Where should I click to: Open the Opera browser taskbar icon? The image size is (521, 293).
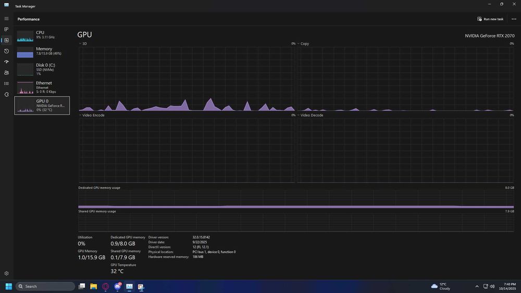106,286
